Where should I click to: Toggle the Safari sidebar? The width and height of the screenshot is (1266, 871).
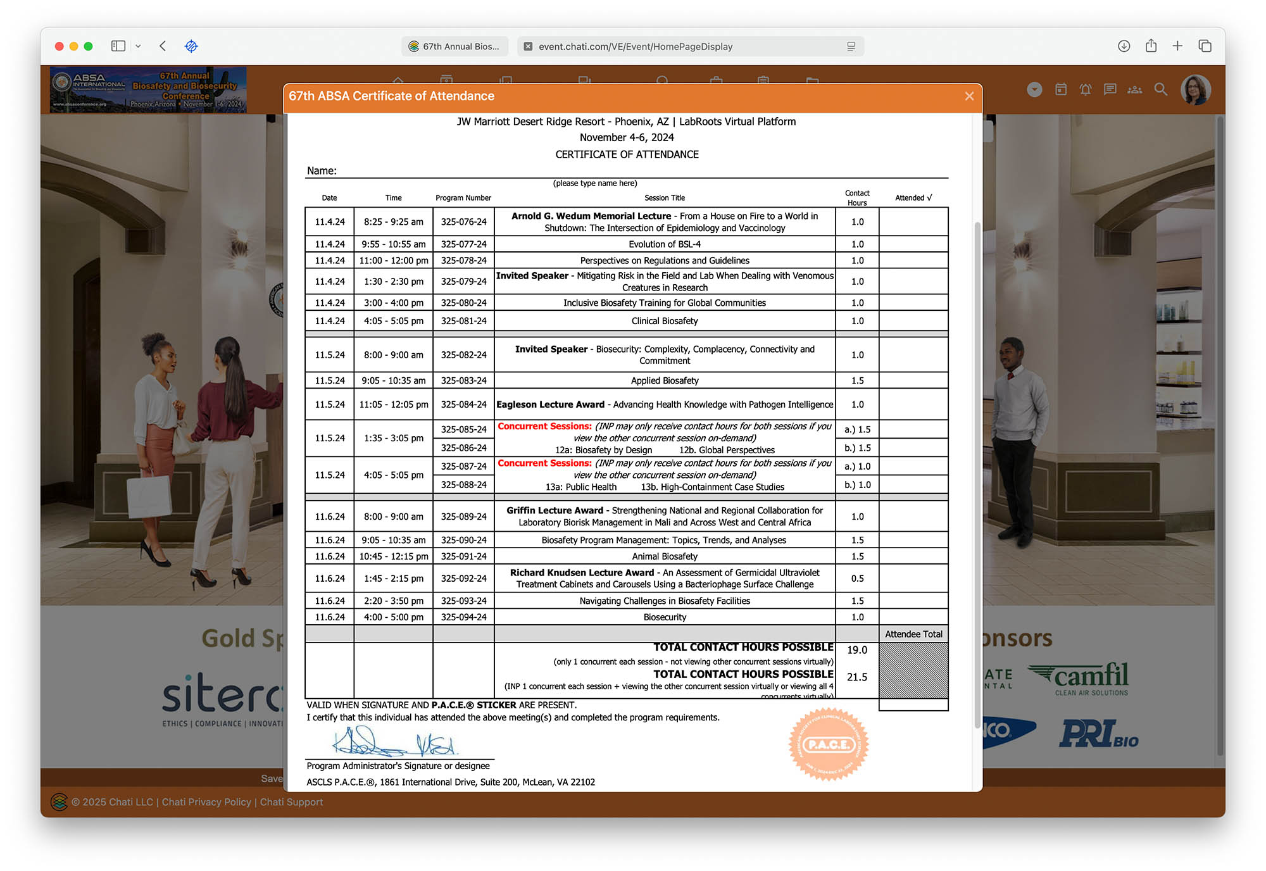118,46
